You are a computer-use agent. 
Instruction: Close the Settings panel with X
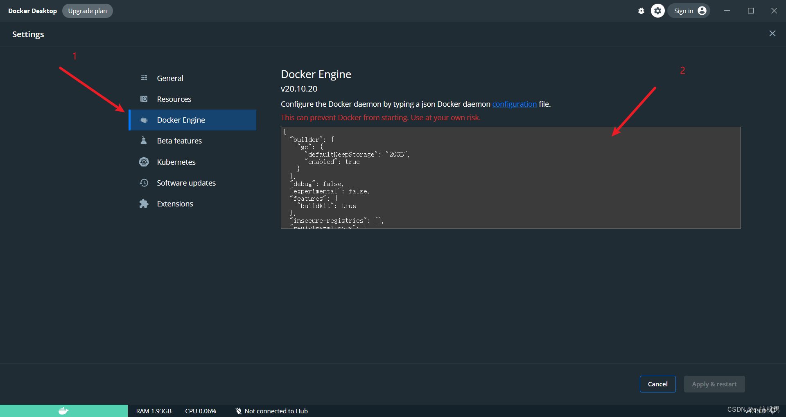772,34
